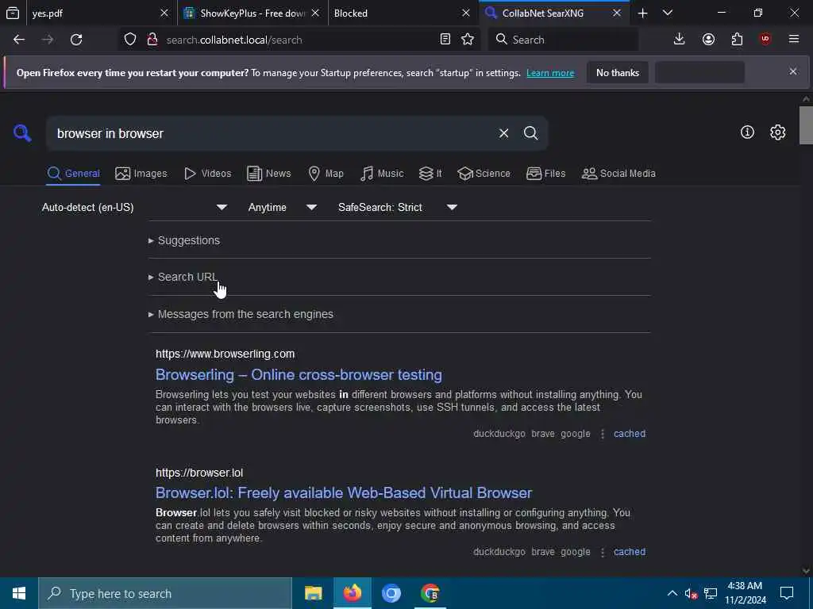Image resolution: width=813 pixels, height=609 pixels.
Task: Open the Browser.lol Virtual Browser result
Action: pyautogui.click(x=344, y=492)
